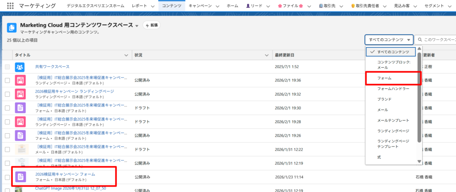Screen dimensions: 456x192
Task: Click the 拡張 button
Action: click(x=151, y=25)
